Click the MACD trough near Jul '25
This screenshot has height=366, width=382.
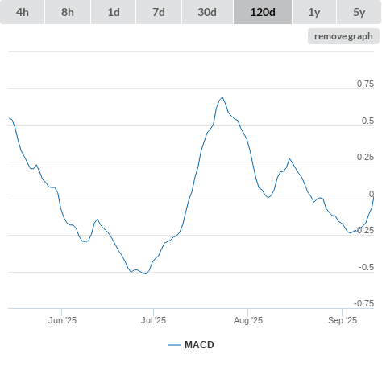146,273
